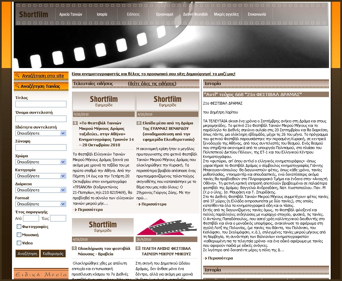Click the magnifier icon beside Αναζήτηση στο site
Viewport: 342px width, 281px height.
(x=17, y=76)
